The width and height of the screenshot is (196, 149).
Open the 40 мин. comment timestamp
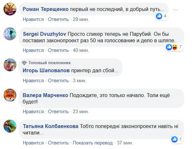[x=81, y=50]
